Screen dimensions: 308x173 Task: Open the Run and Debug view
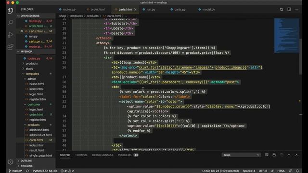(x=11, y=35)
